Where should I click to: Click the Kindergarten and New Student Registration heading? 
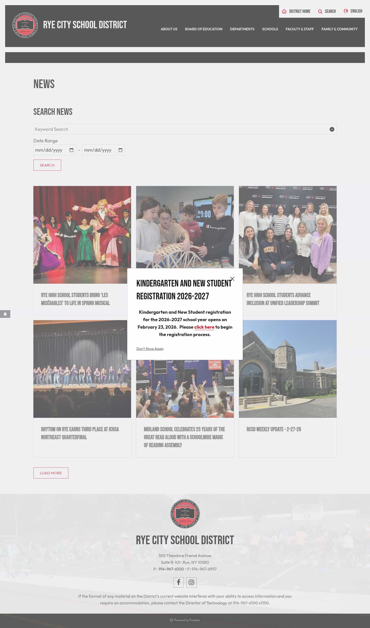(x=184, y=290)
